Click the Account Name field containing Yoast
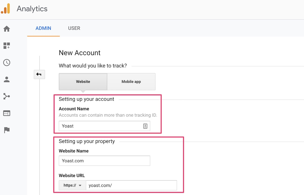 (x=100, y=126)
